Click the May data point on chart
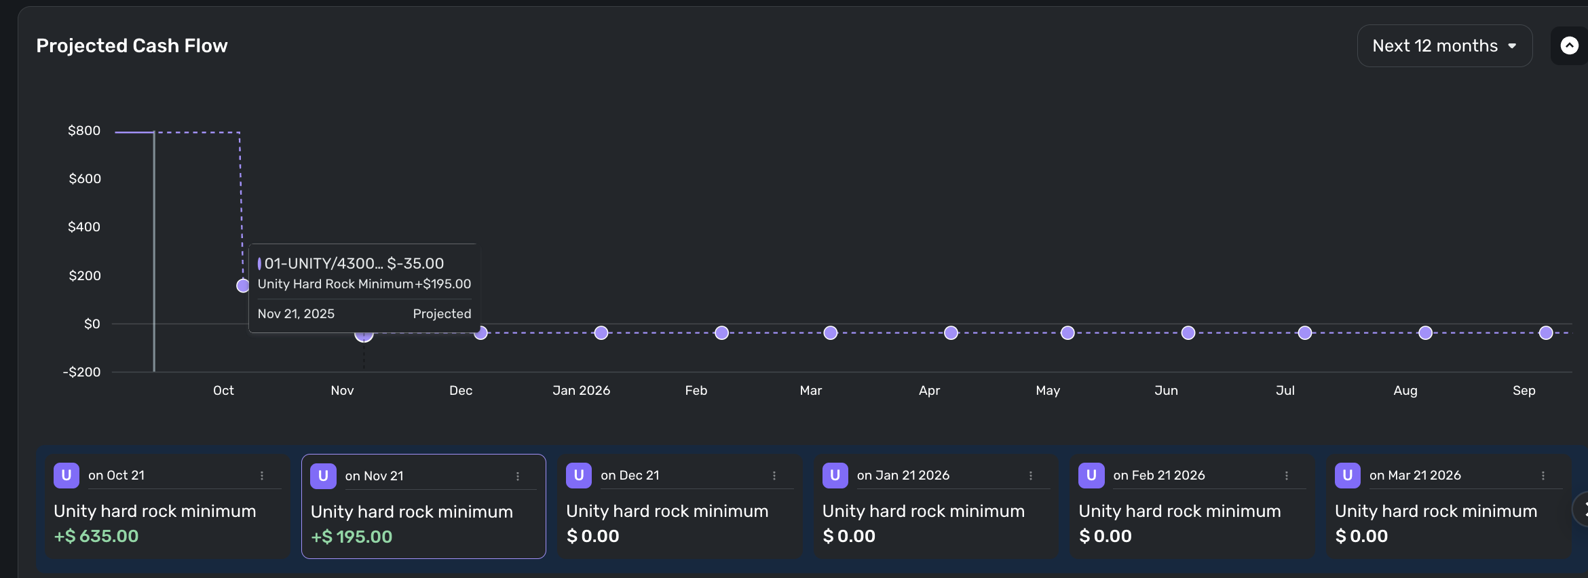The width and height of the screenshot is (1588, 578). pos(1067,332)
